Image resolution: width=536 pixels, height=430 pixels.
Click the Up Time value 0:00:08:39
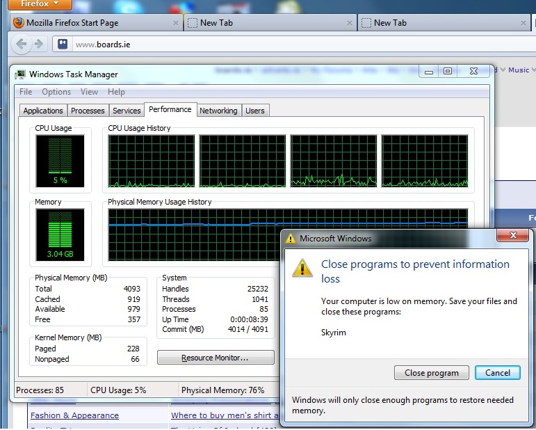(249, 319)
